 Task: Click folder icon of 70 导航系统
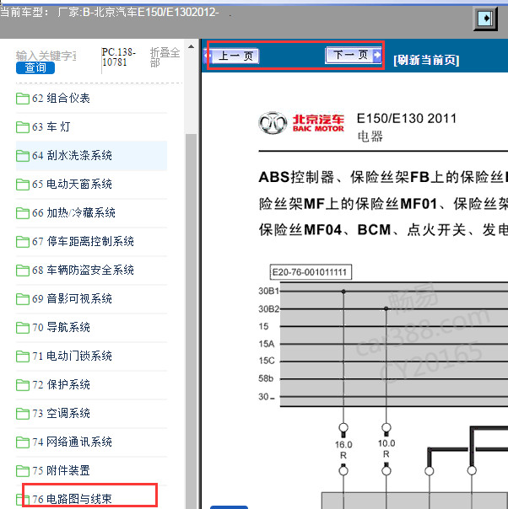(23, 328)
